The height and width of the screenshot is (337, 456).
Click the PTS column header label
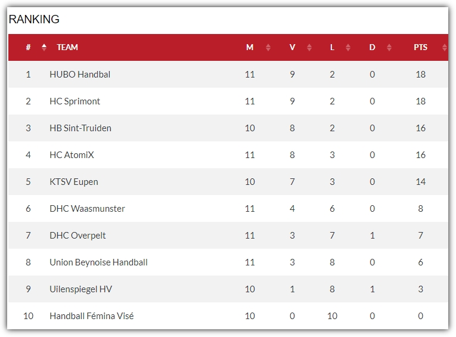pos(420,47)
